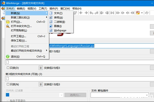This screenshot has height=102, width=154.
Task: Open the dropdown arrow beside the wrench icon
Action: click(x=142, y=13)
